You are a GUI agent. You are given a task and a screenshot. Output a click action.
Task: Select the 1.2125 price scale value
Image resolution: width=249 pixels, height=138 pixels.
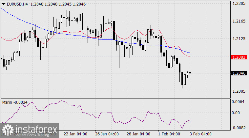pos(239,39)
